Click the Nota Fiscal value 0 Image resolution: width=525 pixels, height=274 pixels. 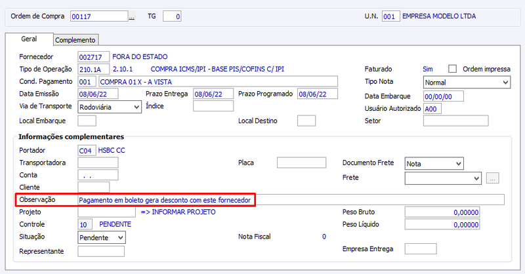[x=324, y=237]
